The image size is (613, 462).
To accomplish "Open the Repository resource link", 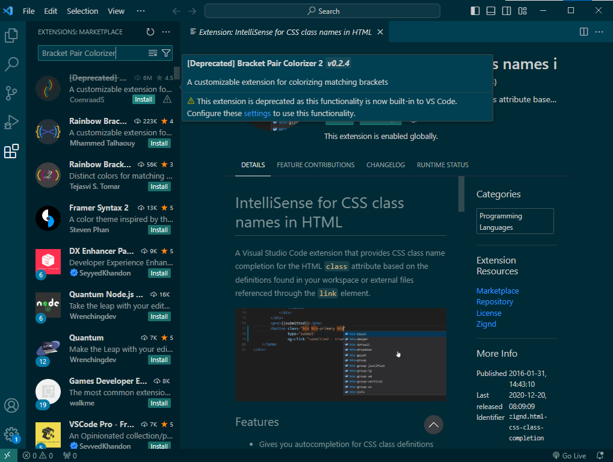I will tap(494, 302).
